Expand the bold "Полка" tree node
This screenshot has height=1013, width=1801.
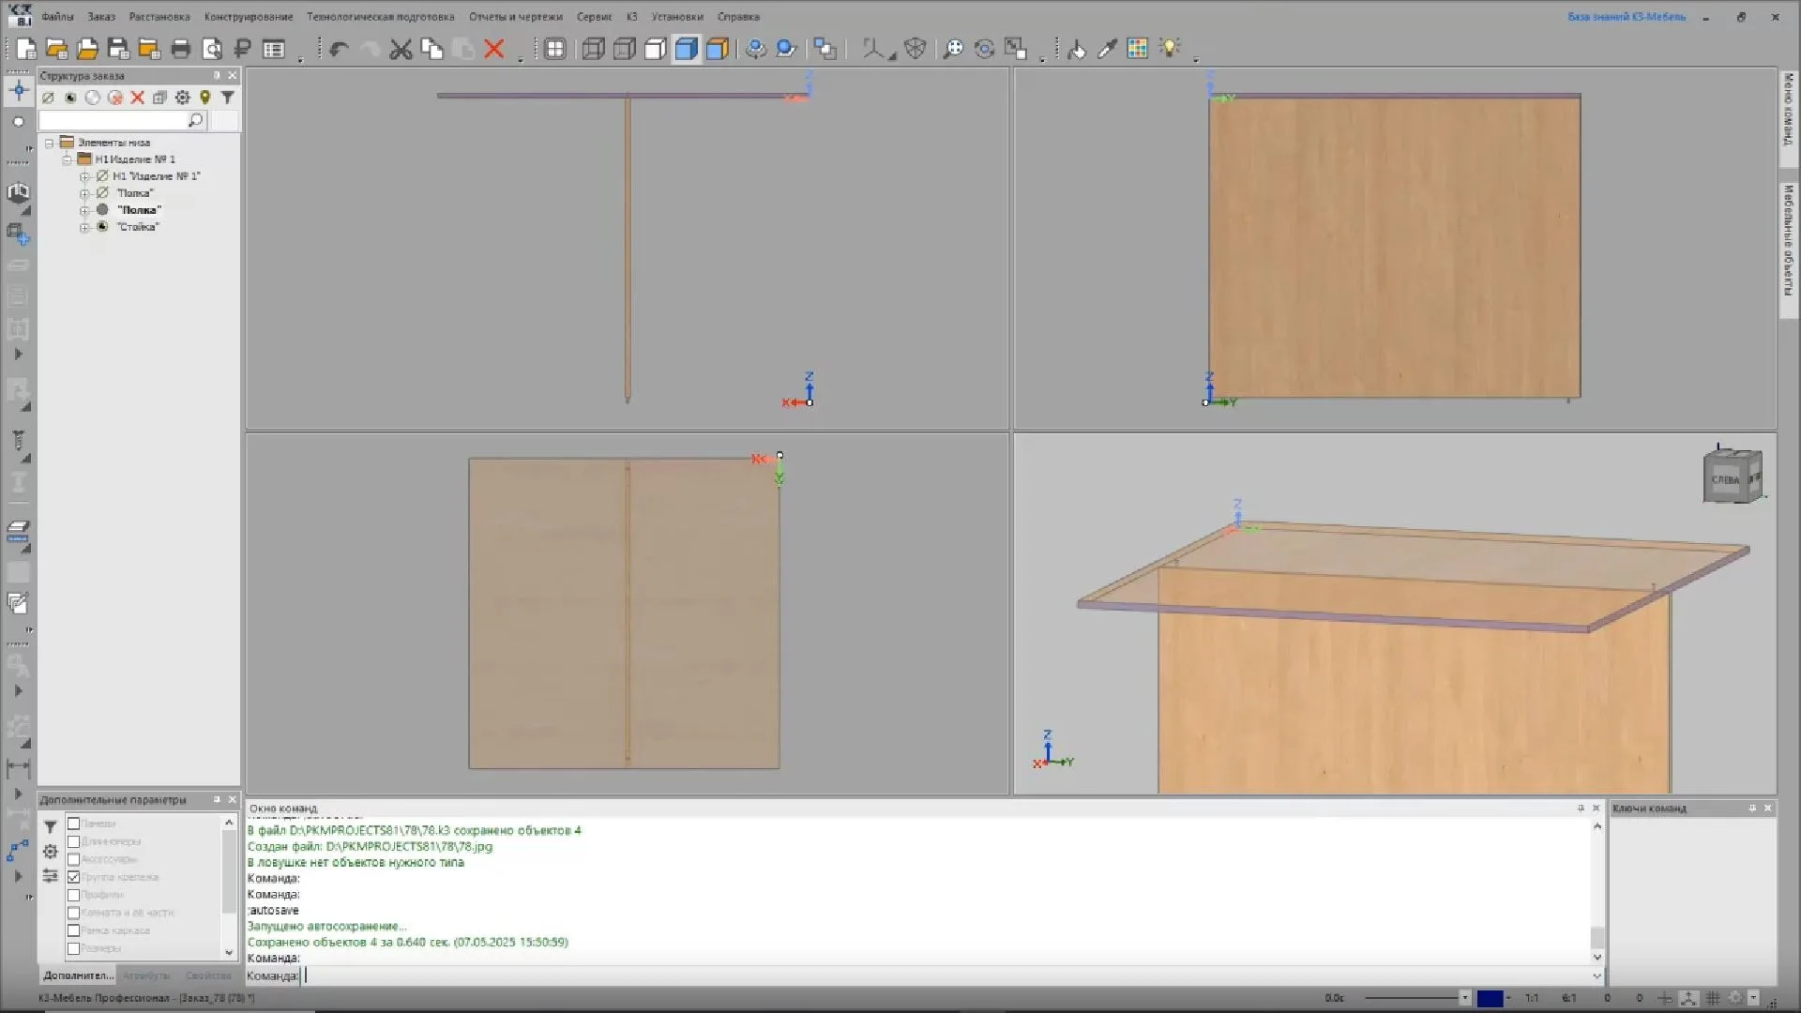pos(84,210)
